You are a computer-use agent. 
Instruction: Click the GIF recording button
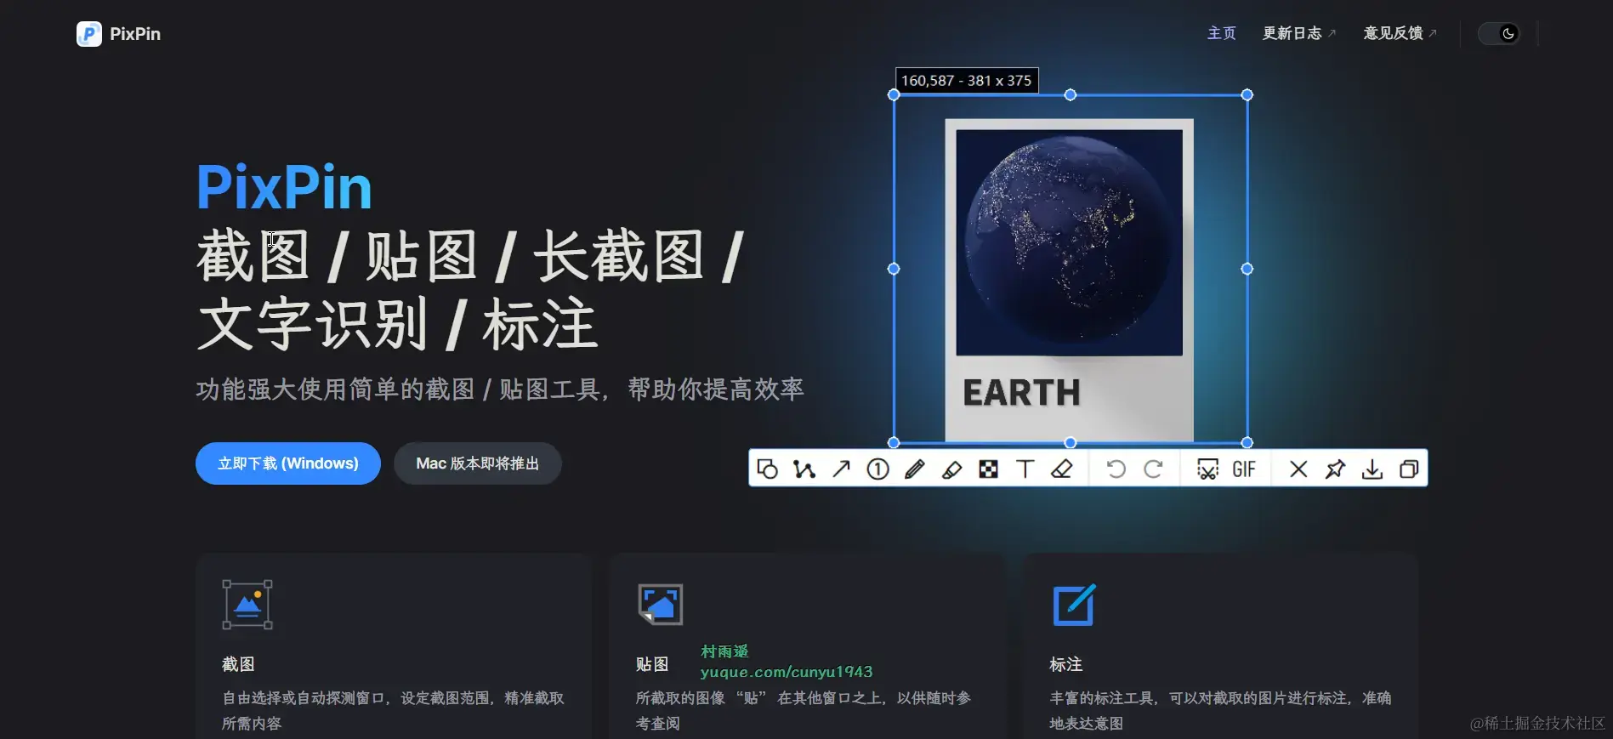coord(1244,469)
